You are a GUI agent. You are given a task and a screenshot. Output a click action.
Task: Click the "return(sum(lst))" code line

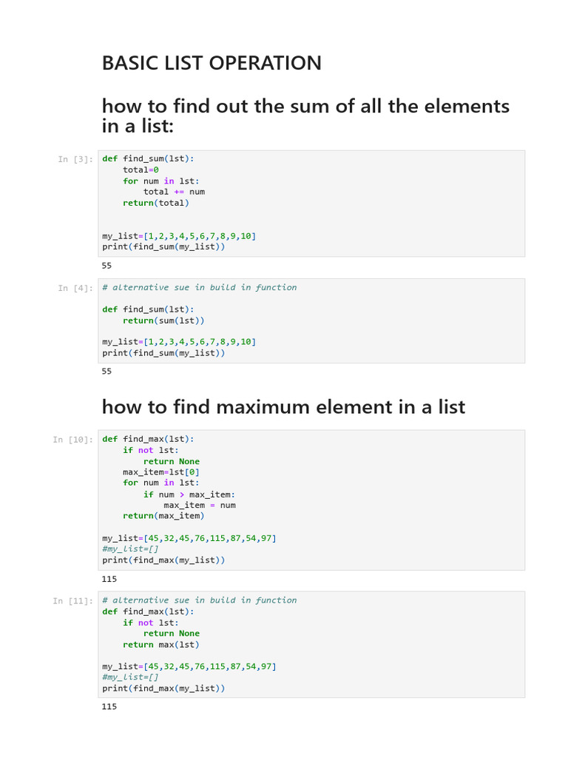click(163, 321)
